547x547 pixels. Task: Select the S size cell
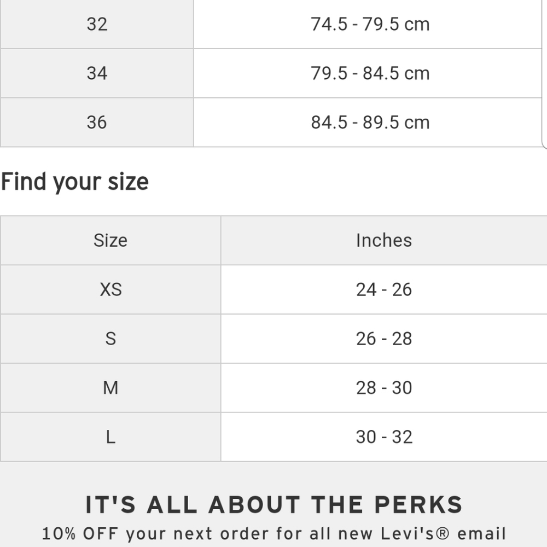point(110,339)
